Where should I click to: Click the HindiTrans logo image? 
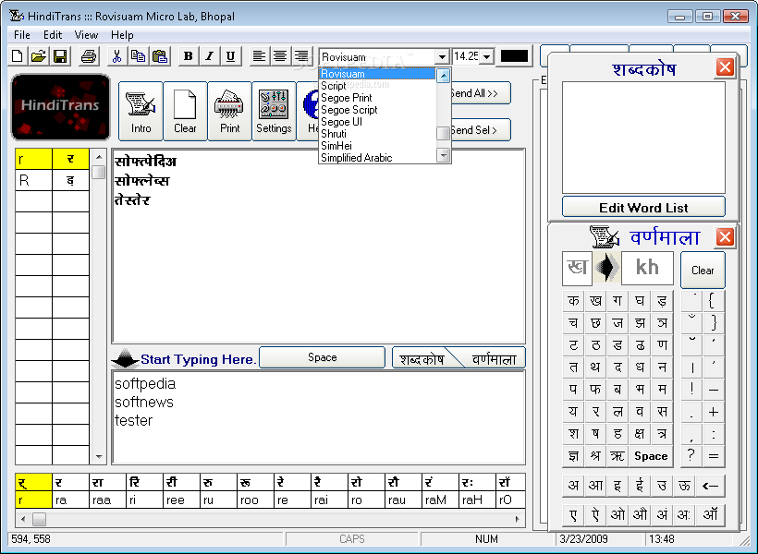60,107
